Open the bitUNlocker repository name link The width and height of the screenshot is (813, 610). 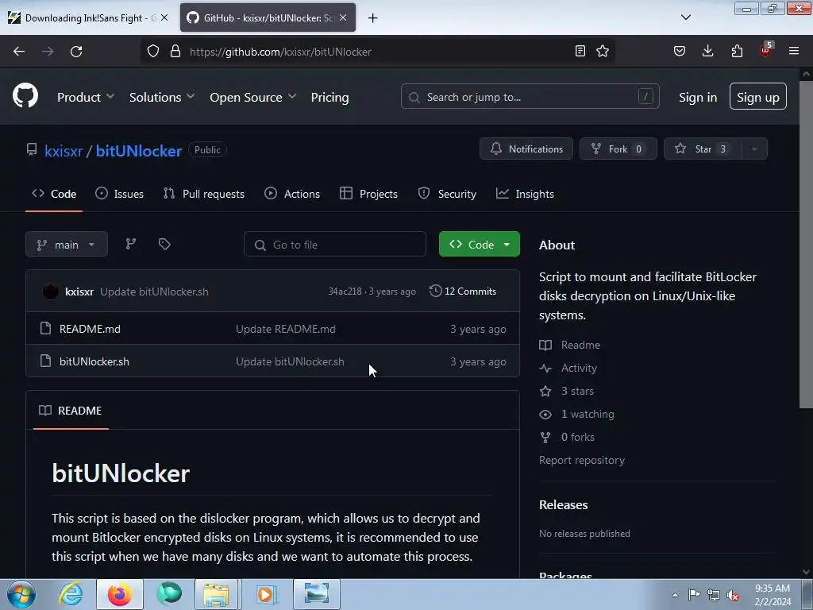(x=139, y=151)
